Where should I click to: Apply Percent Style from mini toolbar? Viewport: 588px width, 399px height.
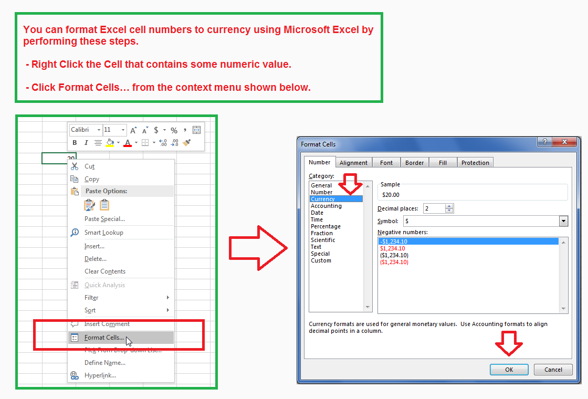[x=174, y=131]
